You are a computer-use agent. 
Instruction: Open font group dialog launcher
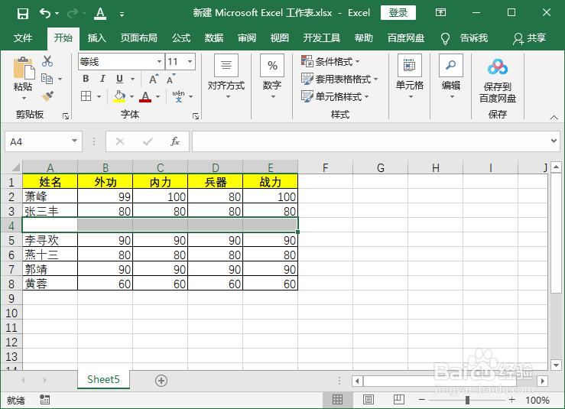click(x=196, y=116)
